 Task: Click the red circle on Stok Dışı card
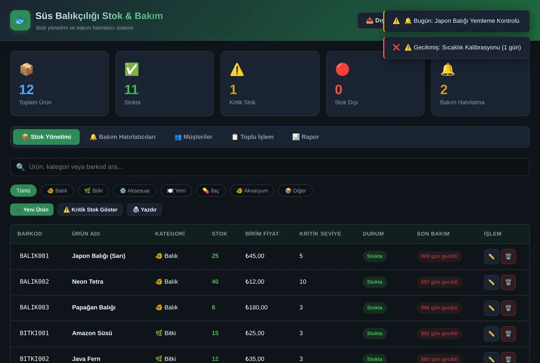pos(342,69)
